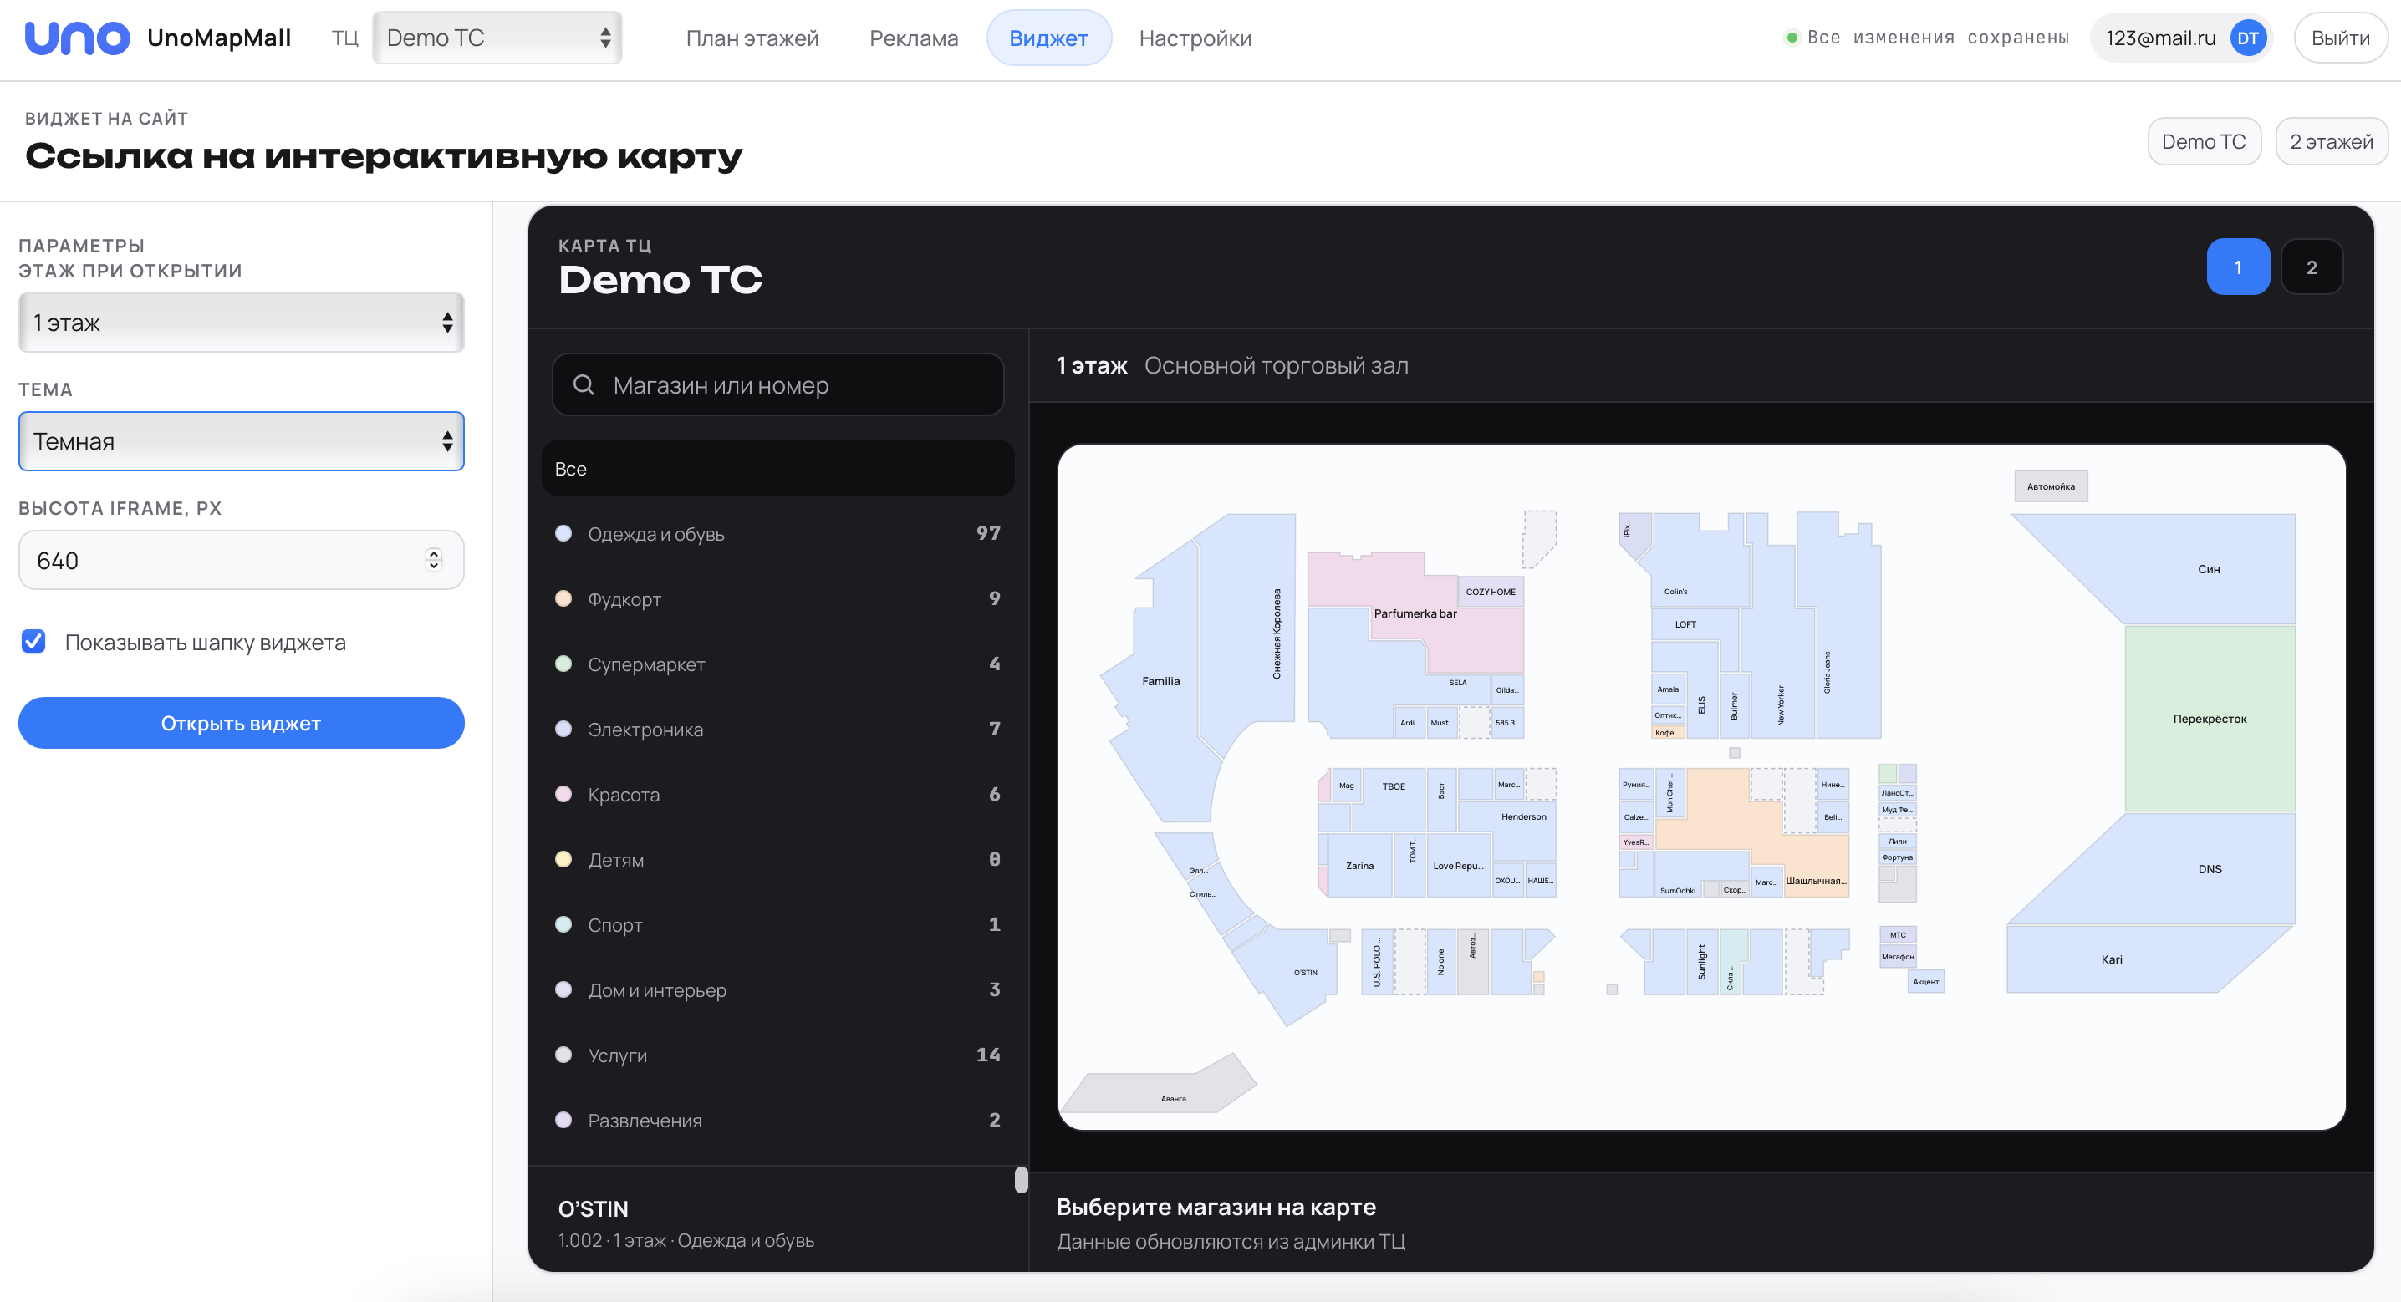Screen dimensions: 2401x1302
Task: Select the Все category filter
Action: coord(778,469)
